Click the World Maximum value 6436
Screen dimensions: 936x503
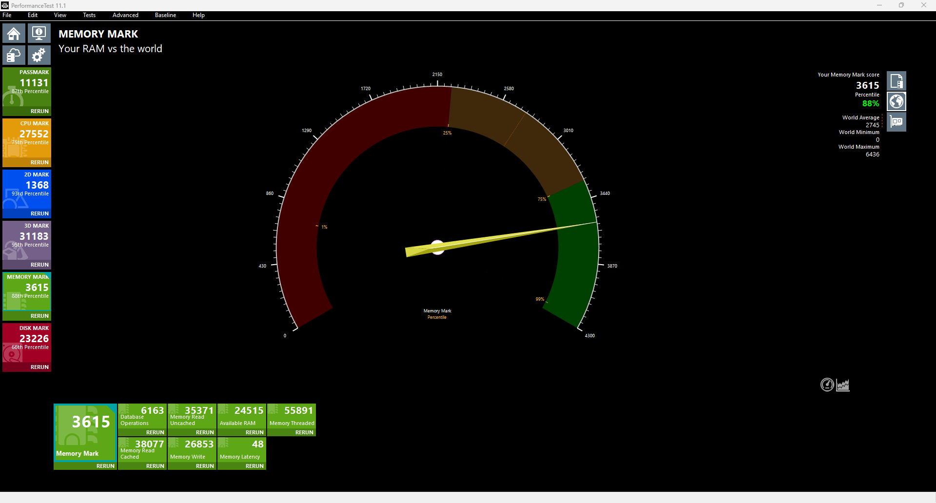(x=873, y=155)
